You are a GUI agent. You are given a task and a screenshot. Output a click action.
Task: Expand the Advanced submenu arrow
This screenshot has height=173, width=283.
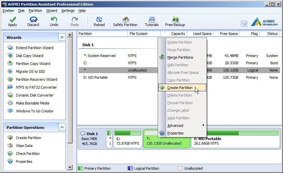coord(204,125)
